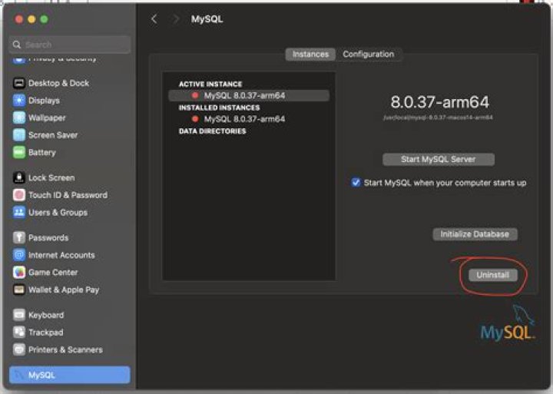Click the Users & Groups label

(58, 212)
